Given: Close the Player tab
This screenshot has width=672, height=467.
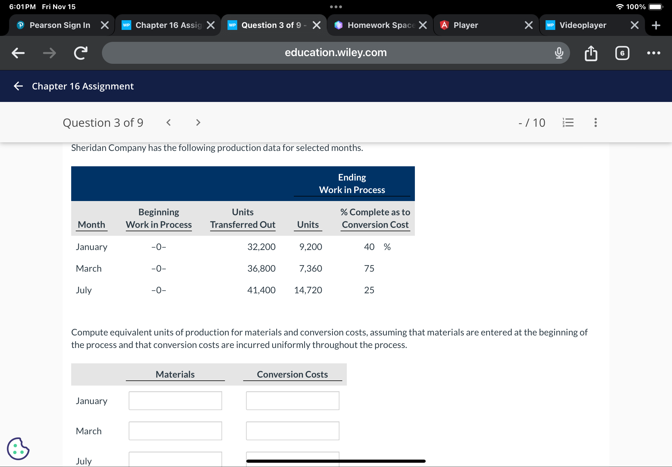Looking at the screenshot, I should click(x=528, y=25).
